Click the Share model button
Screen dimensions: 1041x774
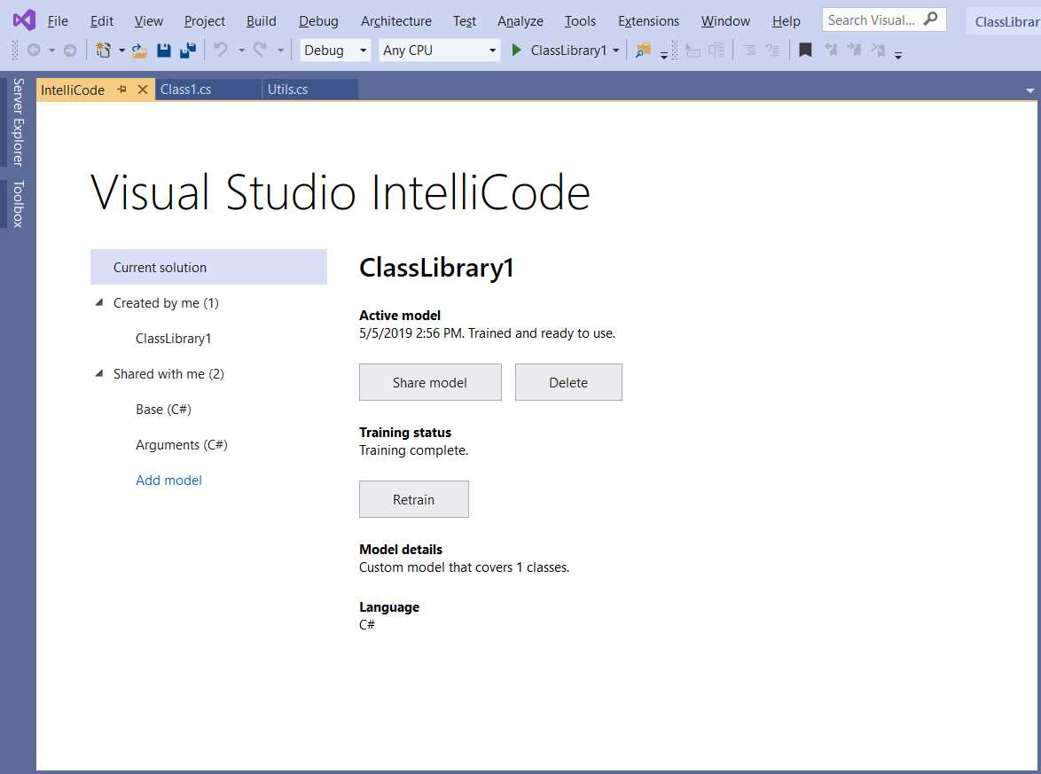[430, 382]
